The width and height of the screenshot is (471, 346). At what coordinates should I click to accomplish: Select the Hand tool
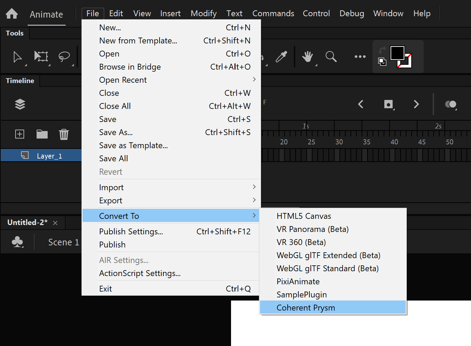307,57
